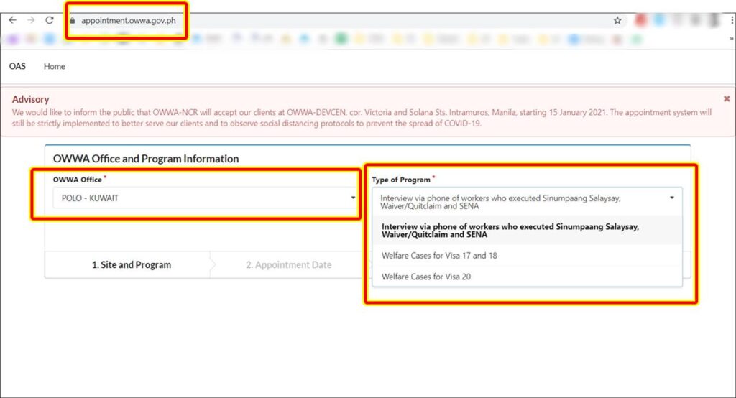Pick the highlighted Interview via phone option
The height and width of the screenshot is (398, 736).
pos(510,231)
